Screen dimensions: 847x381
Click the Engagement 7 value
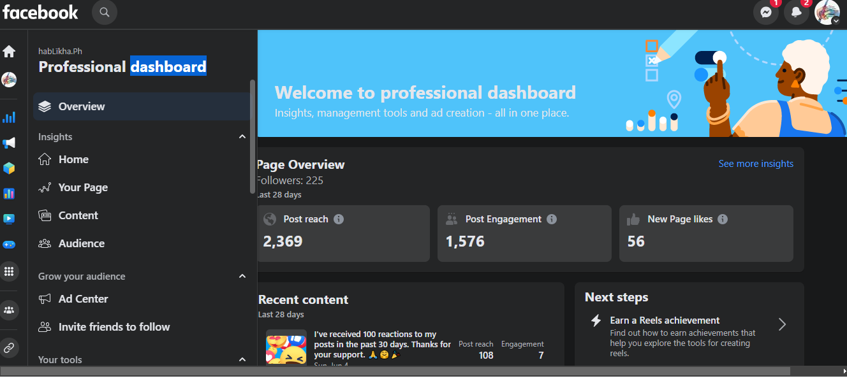(541, 356)
